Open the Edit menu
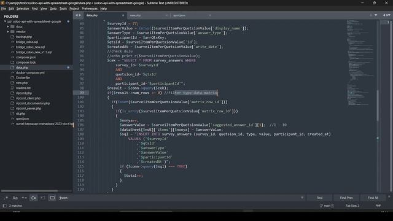The width and height of the screenshot is (393, 221). click(11, 9)
